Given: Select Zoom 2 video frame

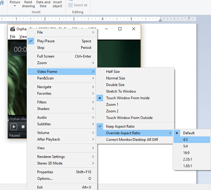Looking at the screenshot, I should 135,111.
